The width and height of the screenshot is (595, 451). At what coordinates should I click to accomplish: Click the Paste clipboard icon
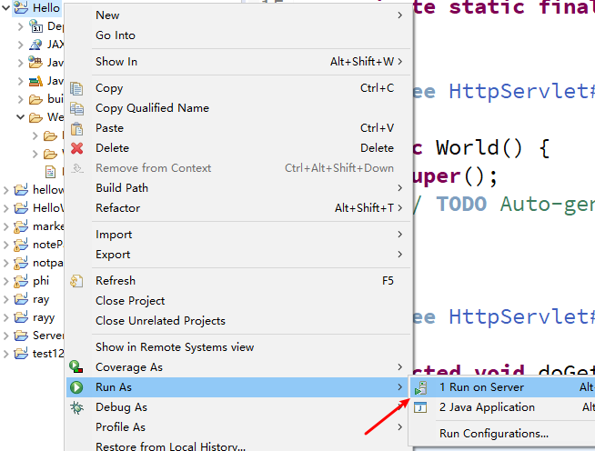[76, 128]
